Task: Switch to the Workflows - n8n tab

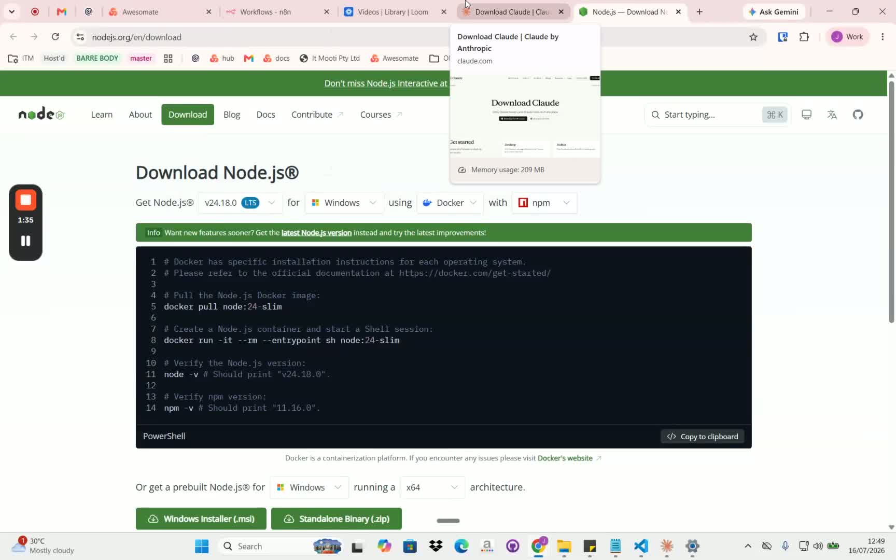Action: 278,11
